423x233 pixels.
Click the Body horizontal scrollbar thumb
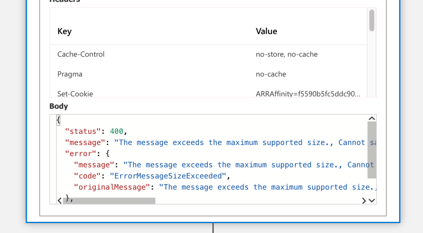click(x=109, y=201)
